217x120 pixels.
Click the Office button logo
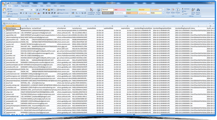(x=3, y=4)
